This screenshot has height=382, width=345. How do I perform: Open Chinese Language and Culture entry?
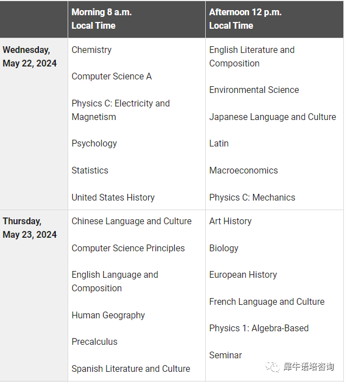coord(132,221)
